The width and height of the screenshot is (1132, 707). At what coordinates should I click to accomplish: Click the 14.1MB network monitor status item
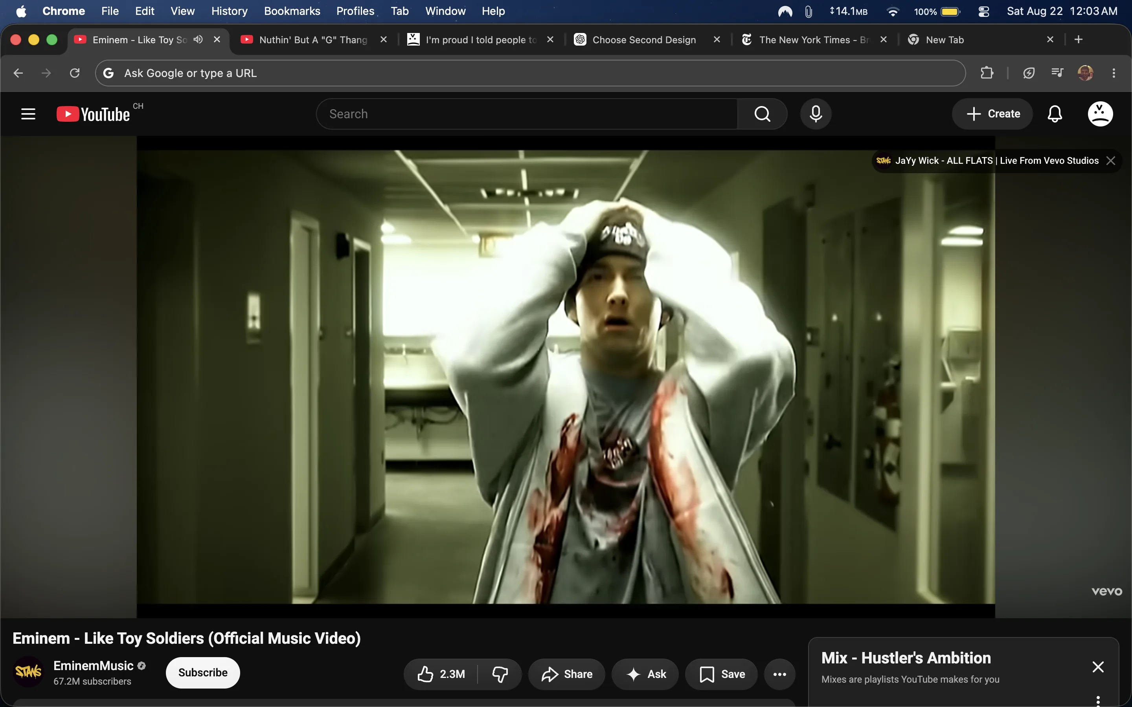point(848,11)
